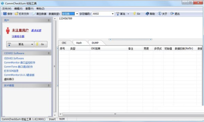Click the vertical scrollbar down arrow

pos(55,115)
